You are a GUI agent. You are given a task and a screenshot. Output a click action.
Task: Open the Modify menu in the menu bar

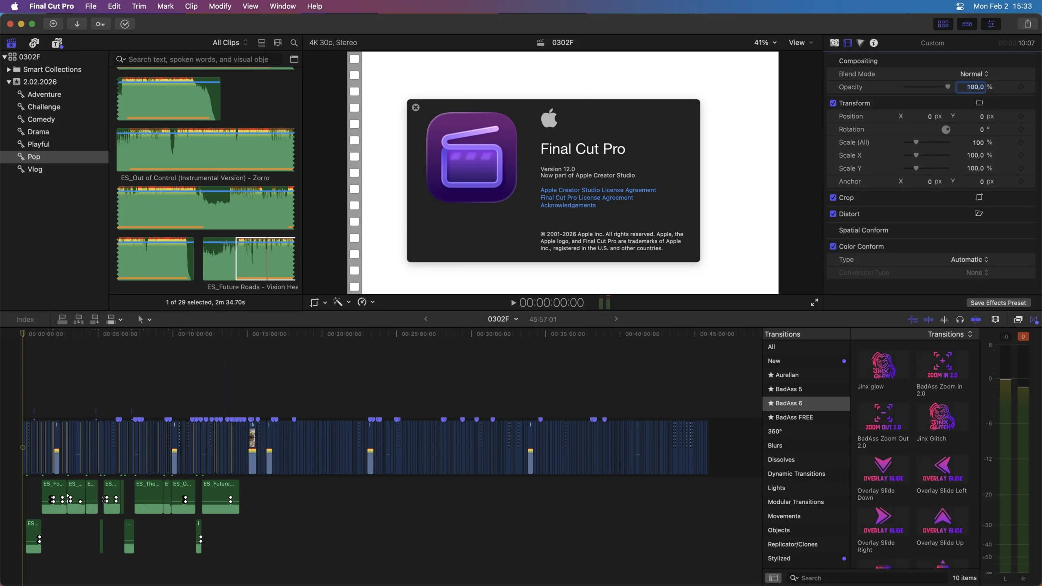click(220, 6)
